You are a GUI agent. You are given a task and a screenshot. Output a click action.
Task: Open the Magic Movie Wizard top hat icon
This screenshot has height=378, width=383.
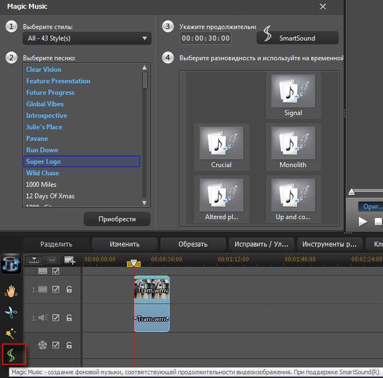click(x=11, y=264)
